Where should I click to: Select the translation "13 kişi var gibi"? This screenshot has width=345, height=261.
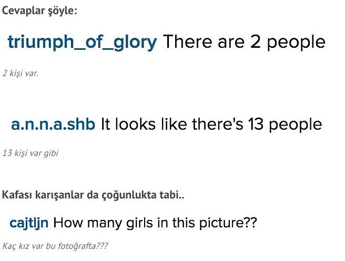tap(31, 153)
